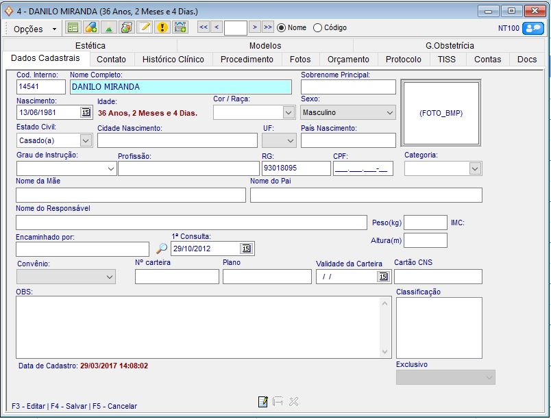Click the blue users icon beside NT100

532,28
